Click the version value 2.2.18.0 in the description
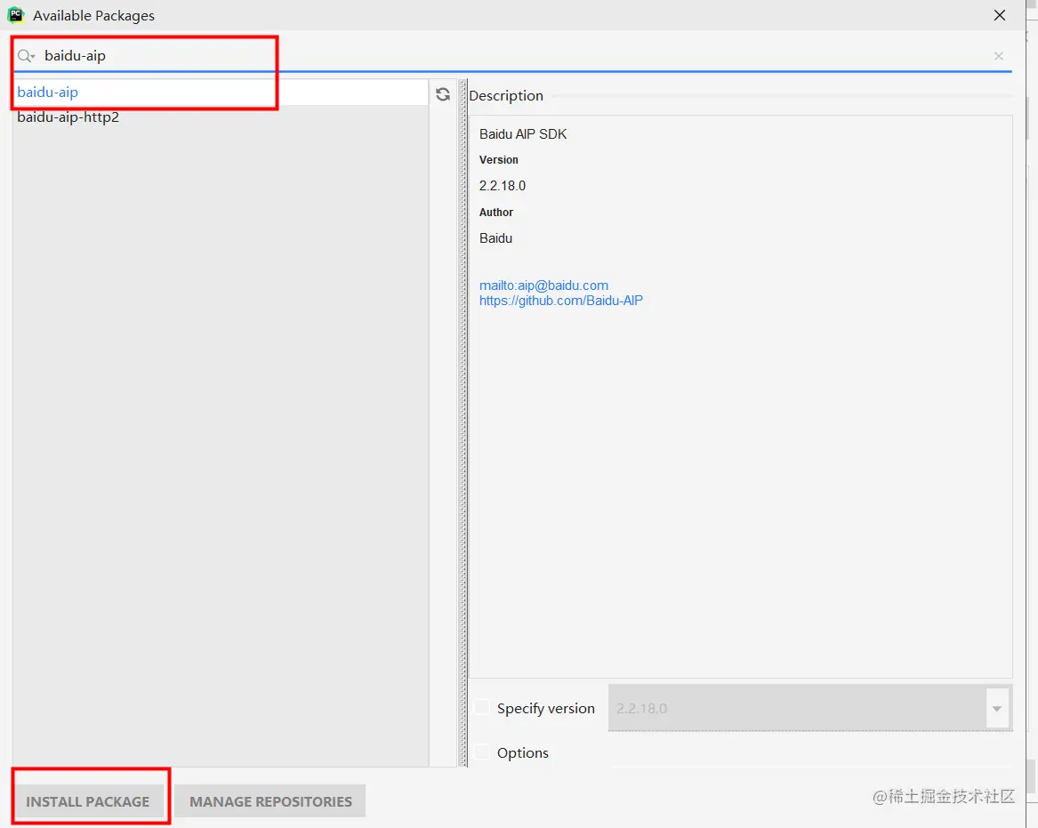Screen dimensions: 1038x828 pos(503,186)
